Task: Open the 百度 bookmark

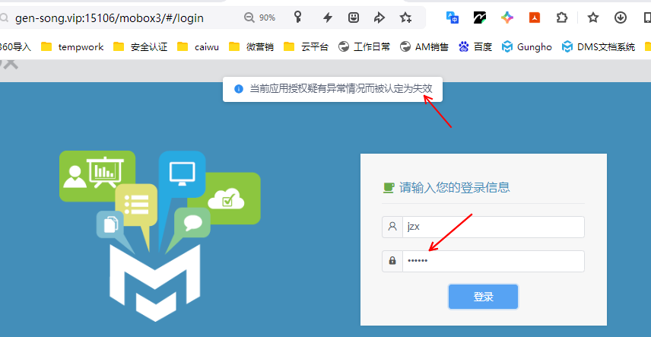Action: click(475, 47)
